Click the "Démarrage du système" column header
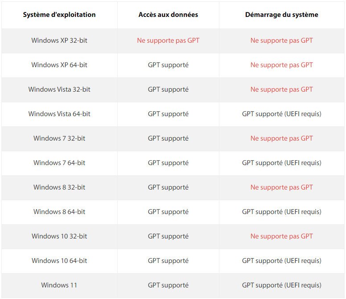This screenshot has width=346, height=299. click(x=281, y=15)
